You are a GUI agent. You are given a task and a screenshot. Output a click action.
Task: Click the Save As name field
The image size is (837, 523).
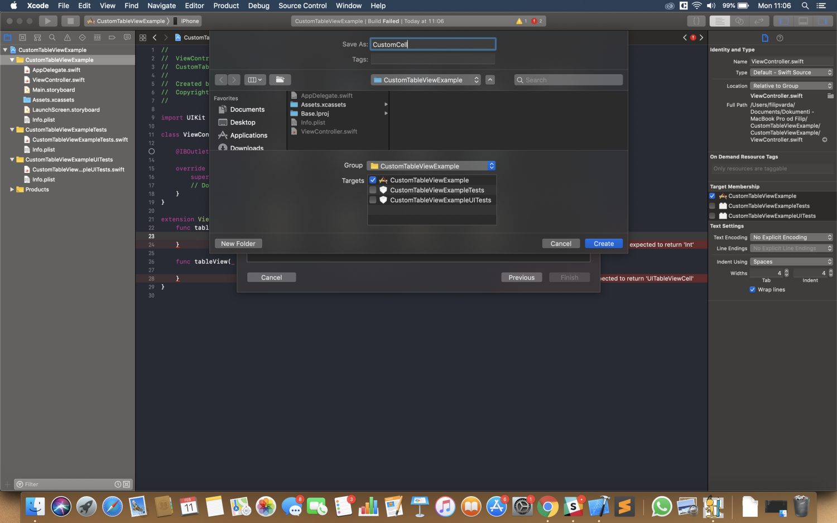[433, 44]
